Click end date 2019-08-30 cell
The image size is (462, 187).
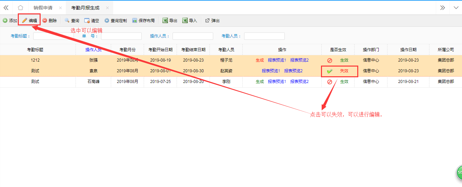[193, 71]
